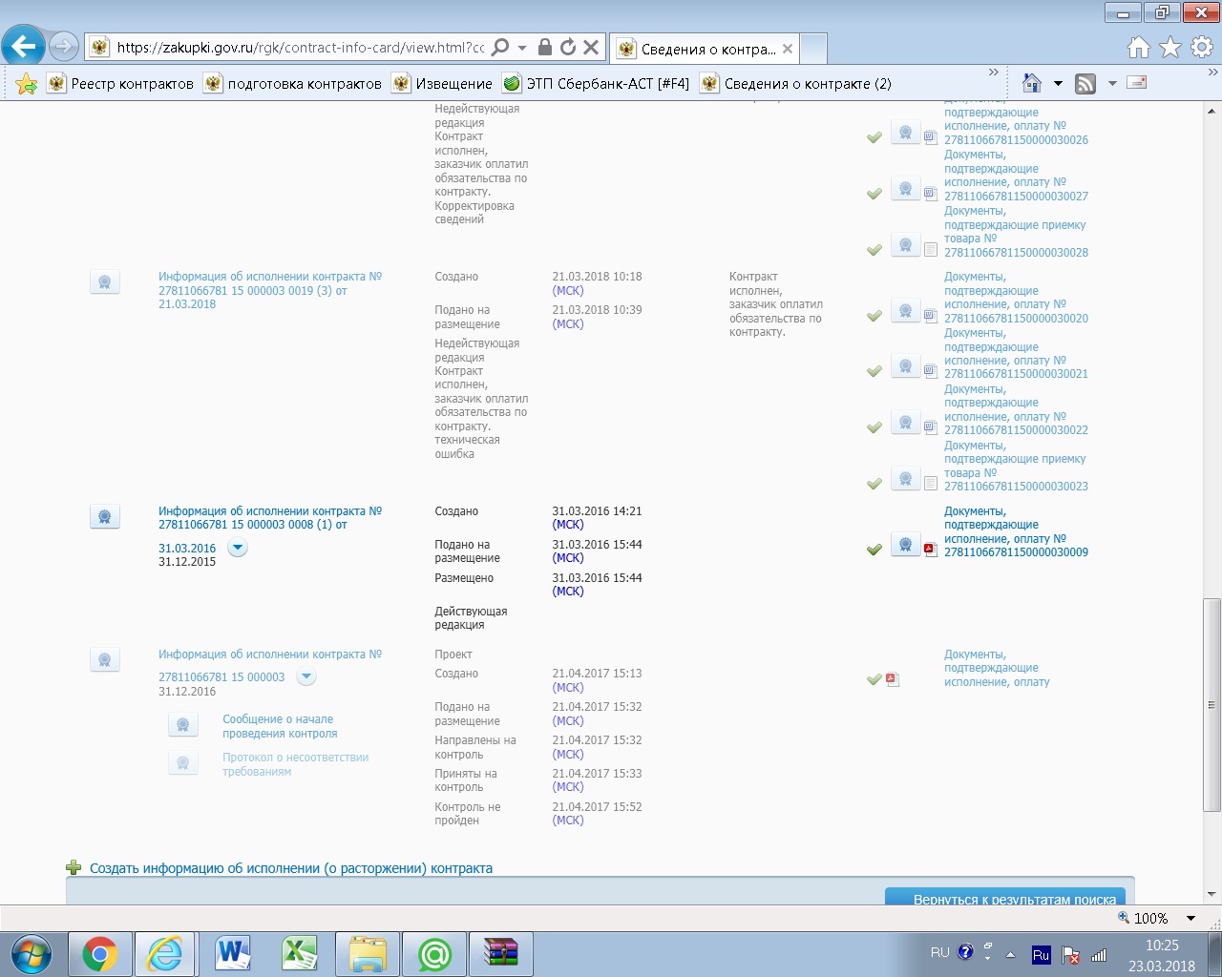Click signature icon for document 27811066781150000030027
1222x977 pixels.
(x=905, y=190)
